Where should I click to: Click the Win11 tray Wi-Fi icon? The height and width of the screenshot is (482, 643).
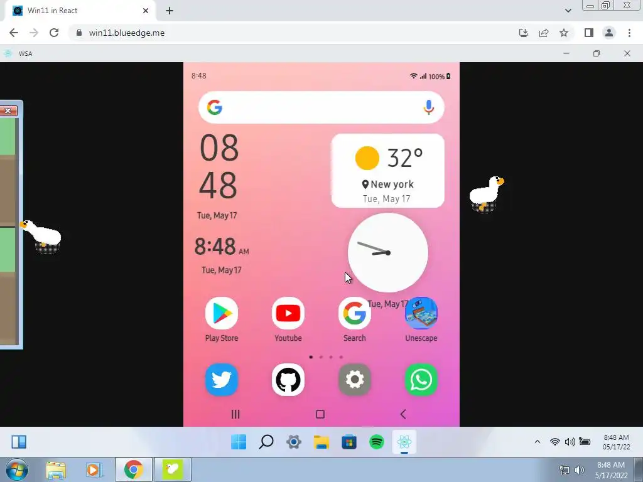pyautogui.click(x=555, y=441)
